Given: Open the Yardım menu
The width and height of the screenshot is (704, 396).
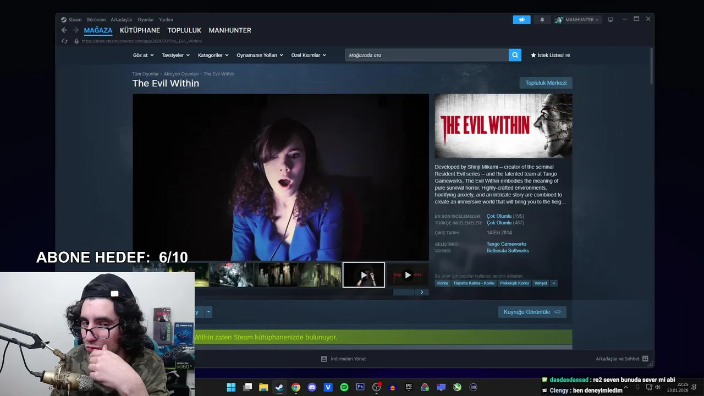Looking at the screenshot, I should point(166,20).
